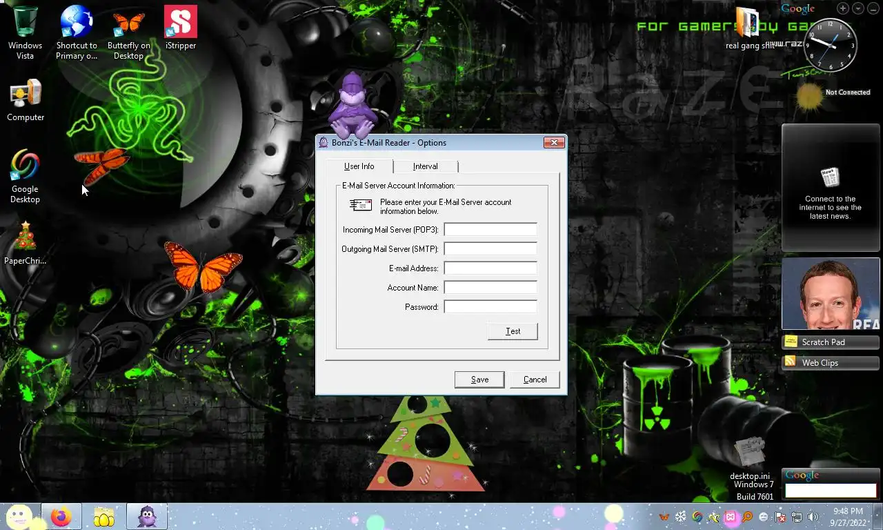Click the pink XAMPP-style tray icon
This screenshot has height=530, width=883.
click(731, 517)
